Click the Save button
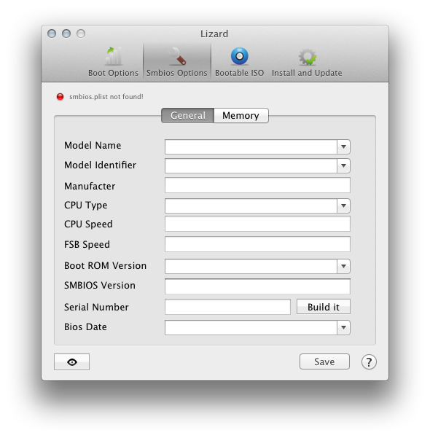Viewport: 430px width, 438px height. pyautogui.click(x=324, y=361)
